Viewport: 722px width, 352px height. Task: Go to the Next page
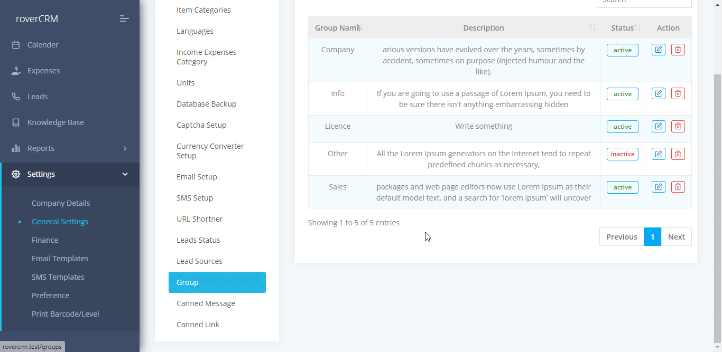coord(676,237)
